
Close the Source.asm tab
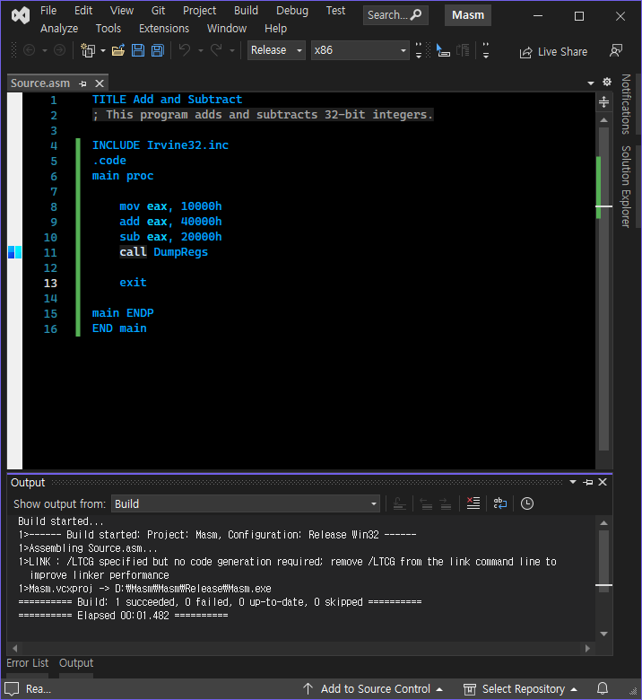[x=100, y=83]
